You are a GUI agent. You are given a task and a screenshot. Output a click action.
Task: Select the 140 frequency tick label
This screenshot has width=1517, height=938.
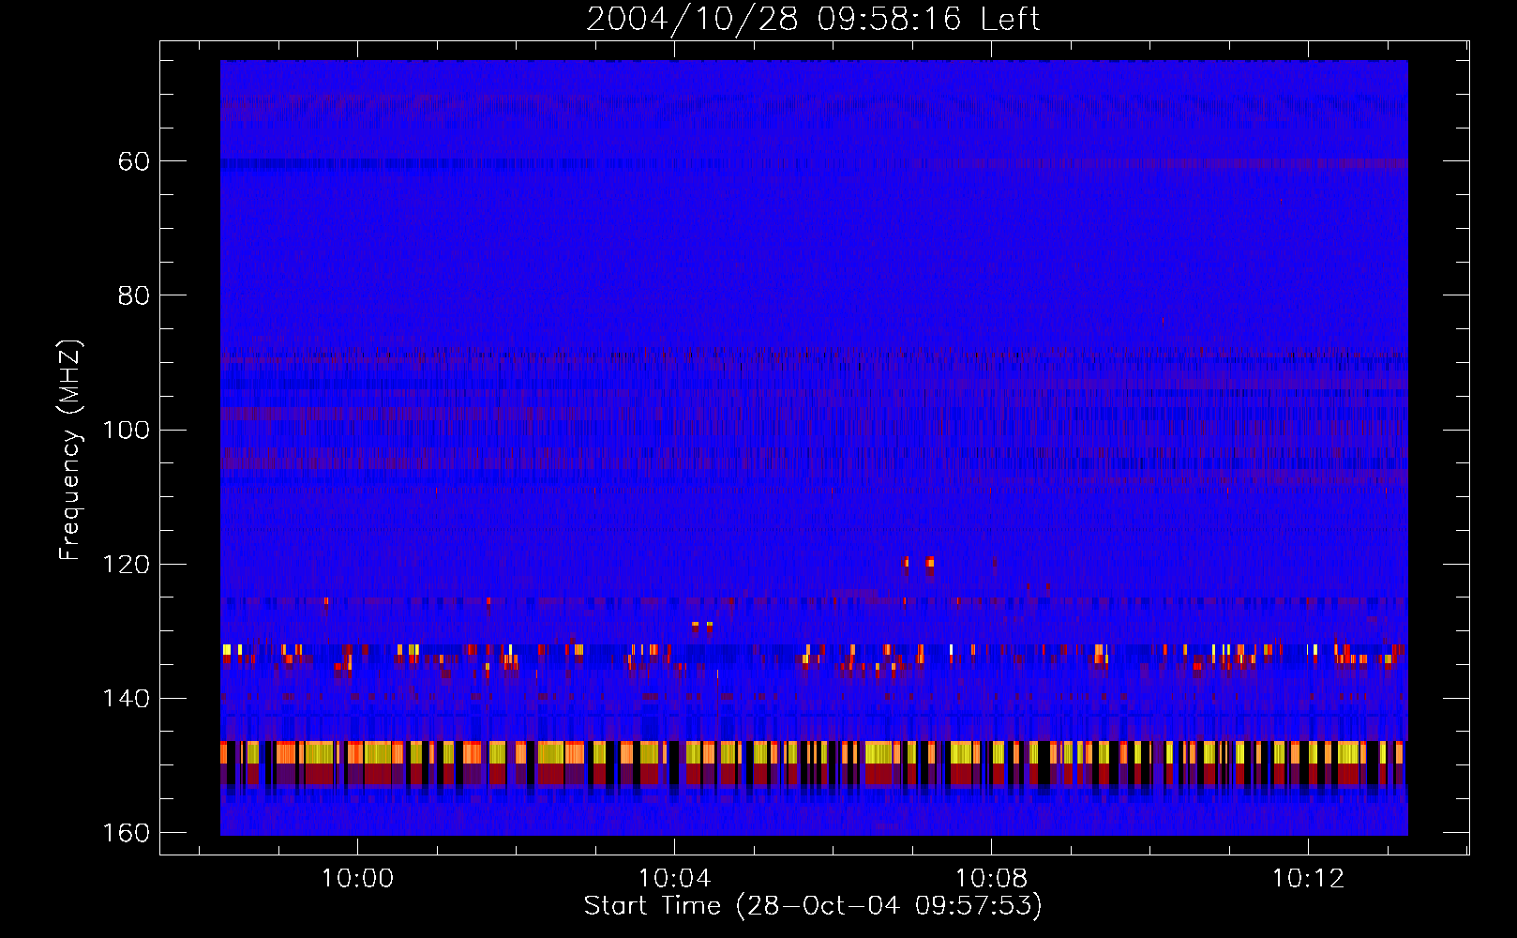(126, 699)
